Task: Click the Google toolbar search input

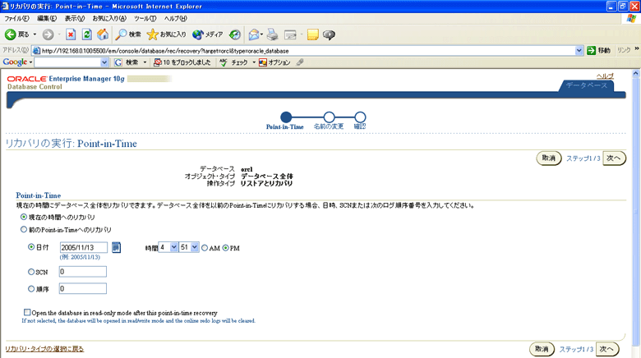Action: coord(67,62)
